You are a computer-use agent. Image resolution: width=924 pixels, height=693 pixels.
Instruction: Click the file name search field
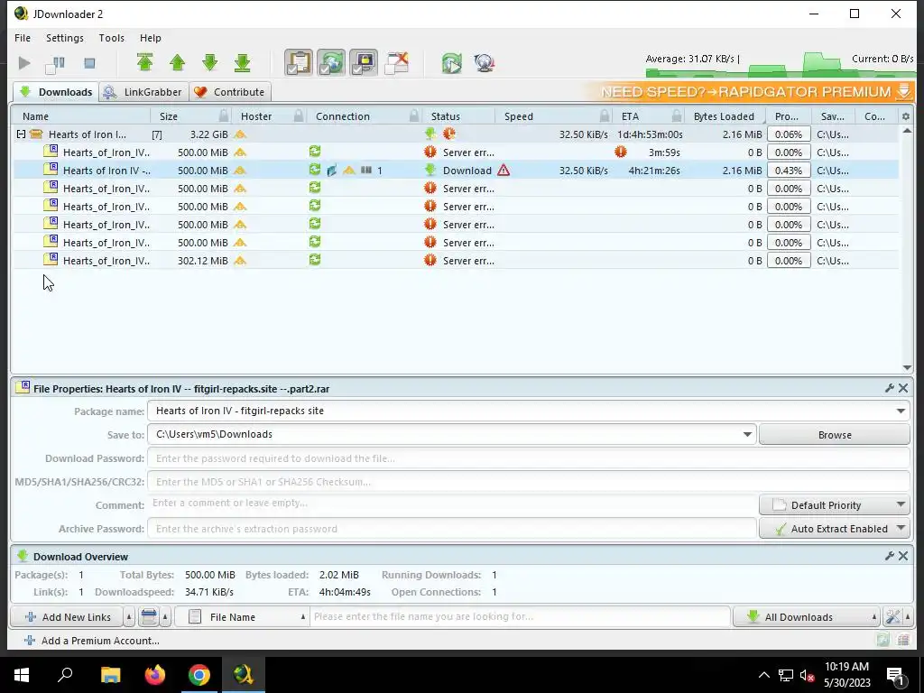coord(520,617)
